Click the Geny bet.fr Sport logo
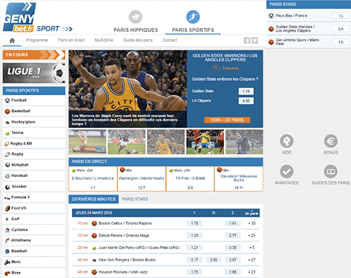351x278 pixels. [x=38, y=18]
